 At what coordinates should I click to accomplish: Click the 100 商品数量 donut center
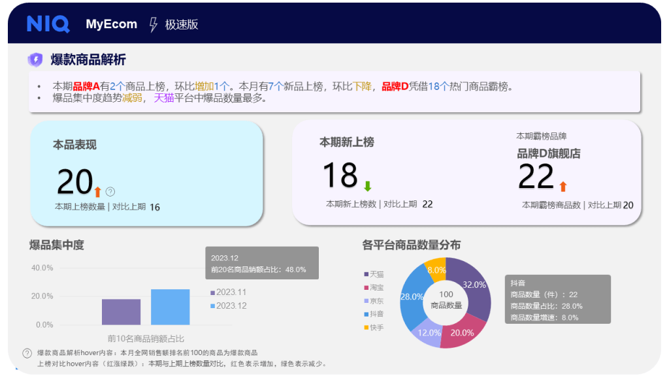pyautogui.click(x=446, y=300)
